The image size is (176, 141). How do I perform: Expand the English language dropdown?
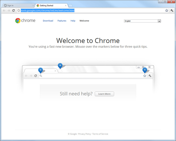[x=142, y=21]
